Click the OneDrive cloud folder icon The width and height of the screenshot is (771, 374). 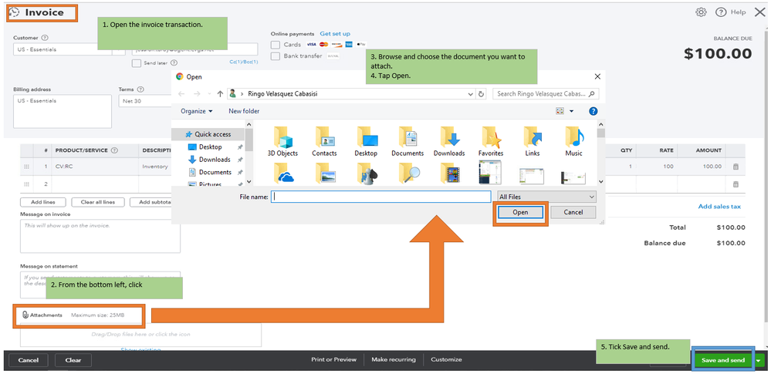(282, 173)
